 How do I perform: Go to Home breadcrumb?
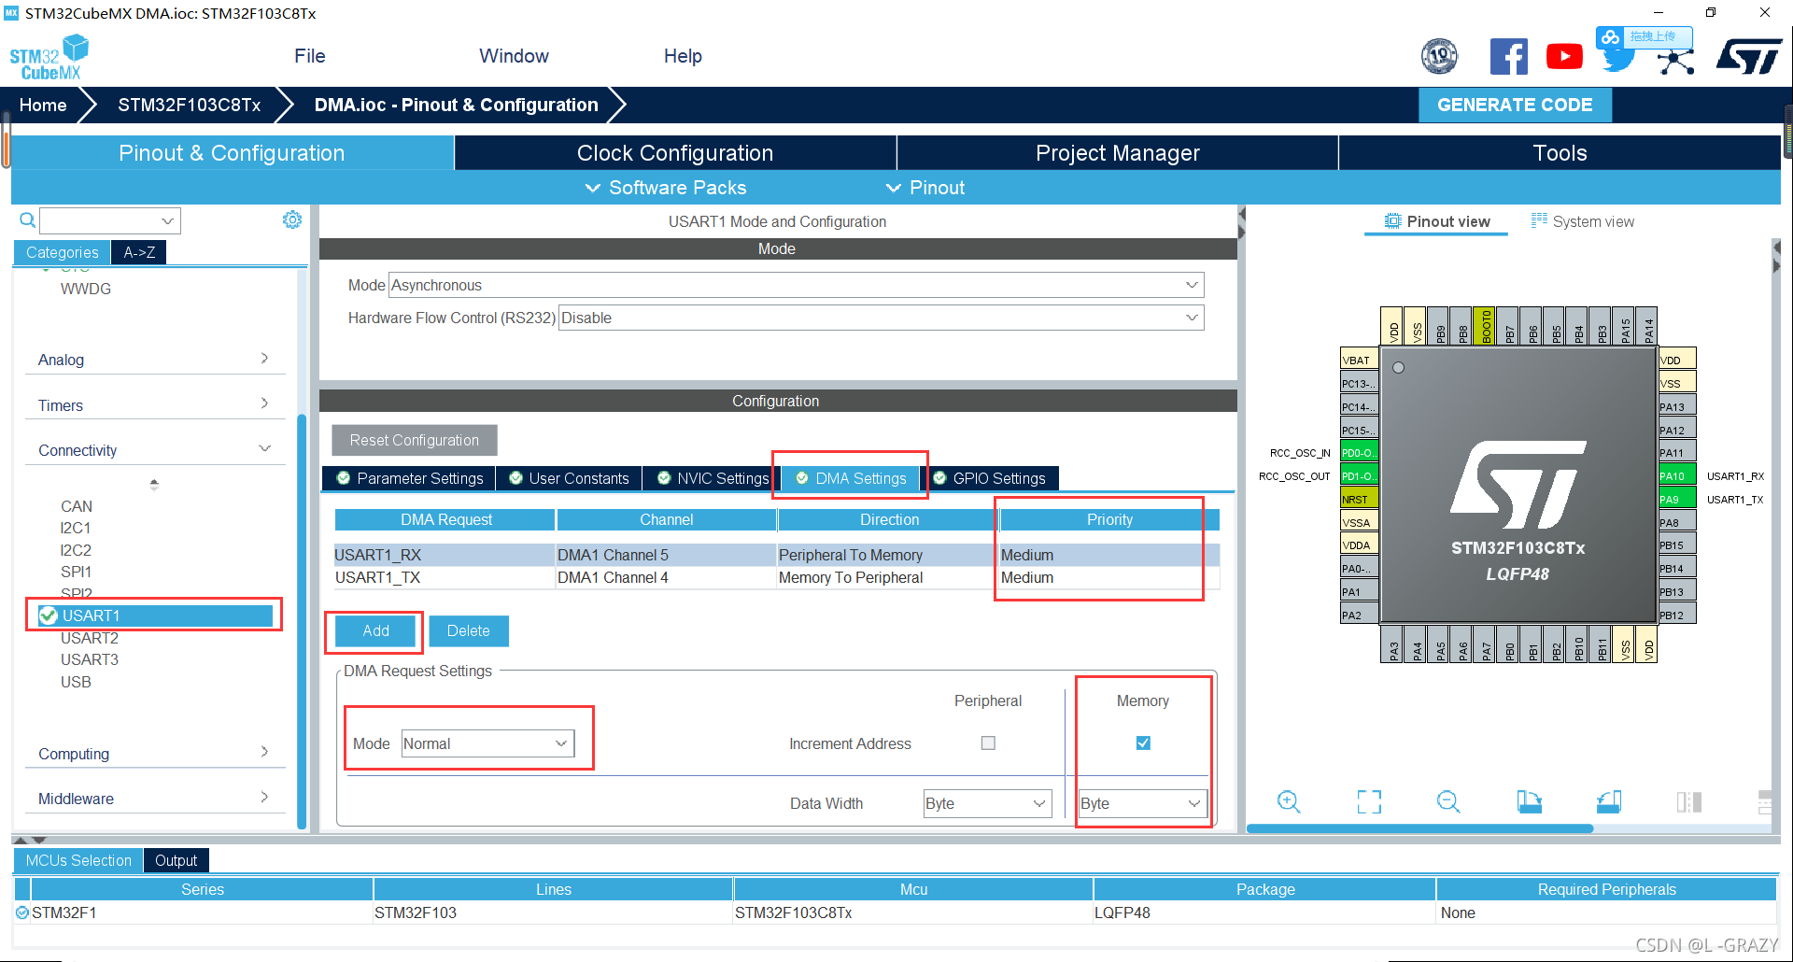click(x=43, y=105)
